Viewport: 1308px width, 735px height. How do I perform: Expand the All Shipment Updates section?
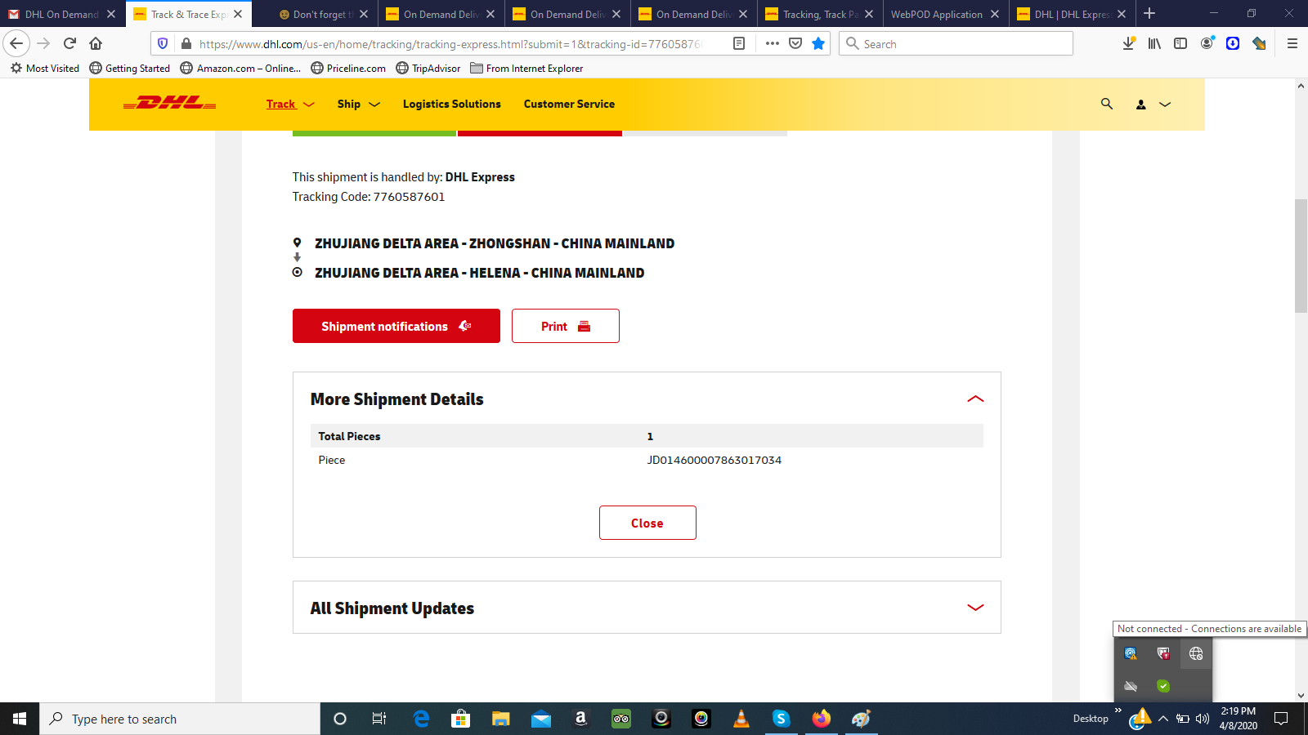coord(975,608)
